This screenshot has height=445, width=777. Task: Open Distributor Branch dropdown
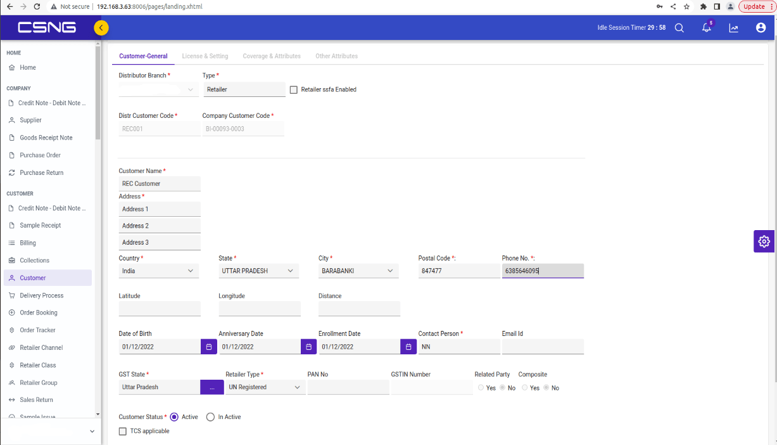tap(159, 90)
